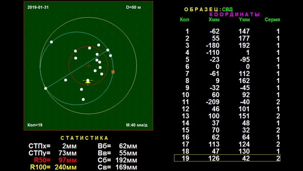Click the Кол column header

coord(184,20)
